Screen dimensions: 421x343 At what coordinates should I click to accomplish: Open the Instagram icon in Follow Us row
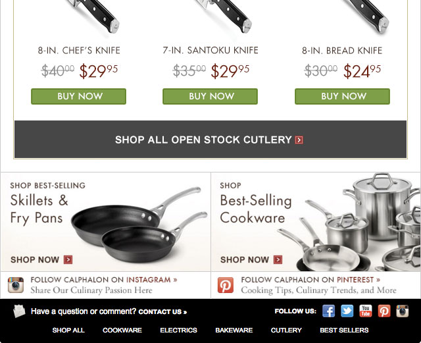403,311
